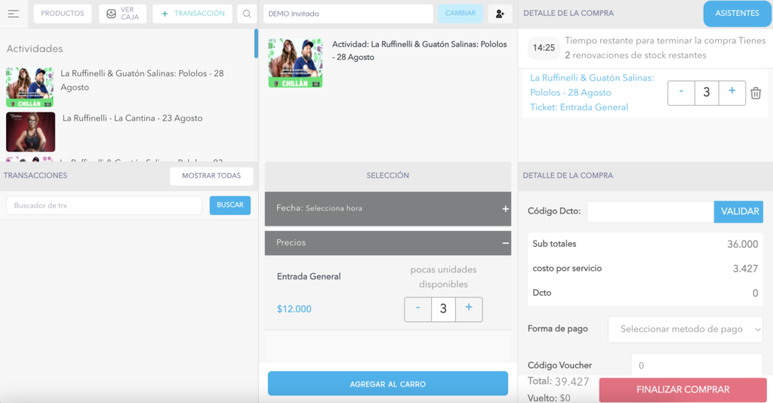Select La Cantina 23 Agosto thumbnail
The image size is (773, 403).
pos(30,131)
